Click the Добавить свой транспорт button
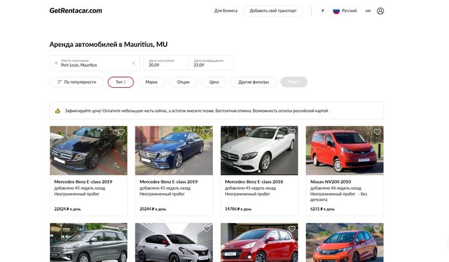 [x=273, y=11]
